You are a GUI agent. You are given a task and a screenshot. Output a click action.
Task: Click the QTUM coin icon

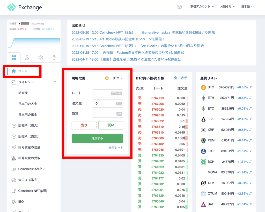(x=203, y=194)
